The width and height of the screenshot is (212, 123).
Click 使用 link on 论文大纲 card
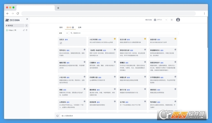[x=128, y=40]
